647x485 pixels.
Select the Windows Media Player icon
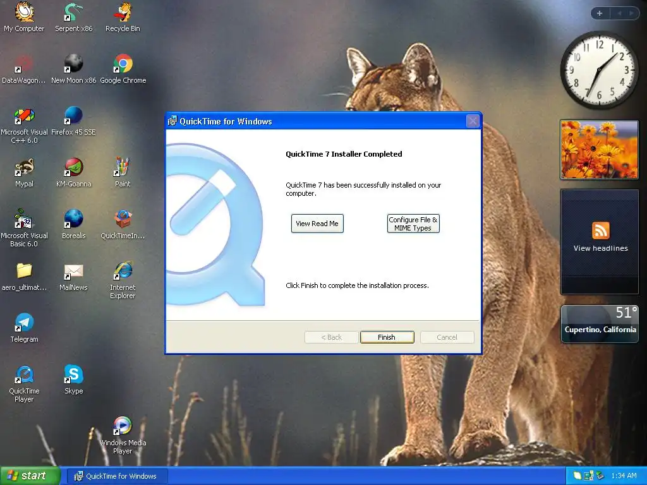coord(123,435)
